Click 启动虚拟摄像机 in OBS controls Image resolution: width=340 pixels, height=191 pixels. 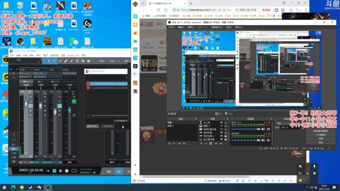(321, 131)
